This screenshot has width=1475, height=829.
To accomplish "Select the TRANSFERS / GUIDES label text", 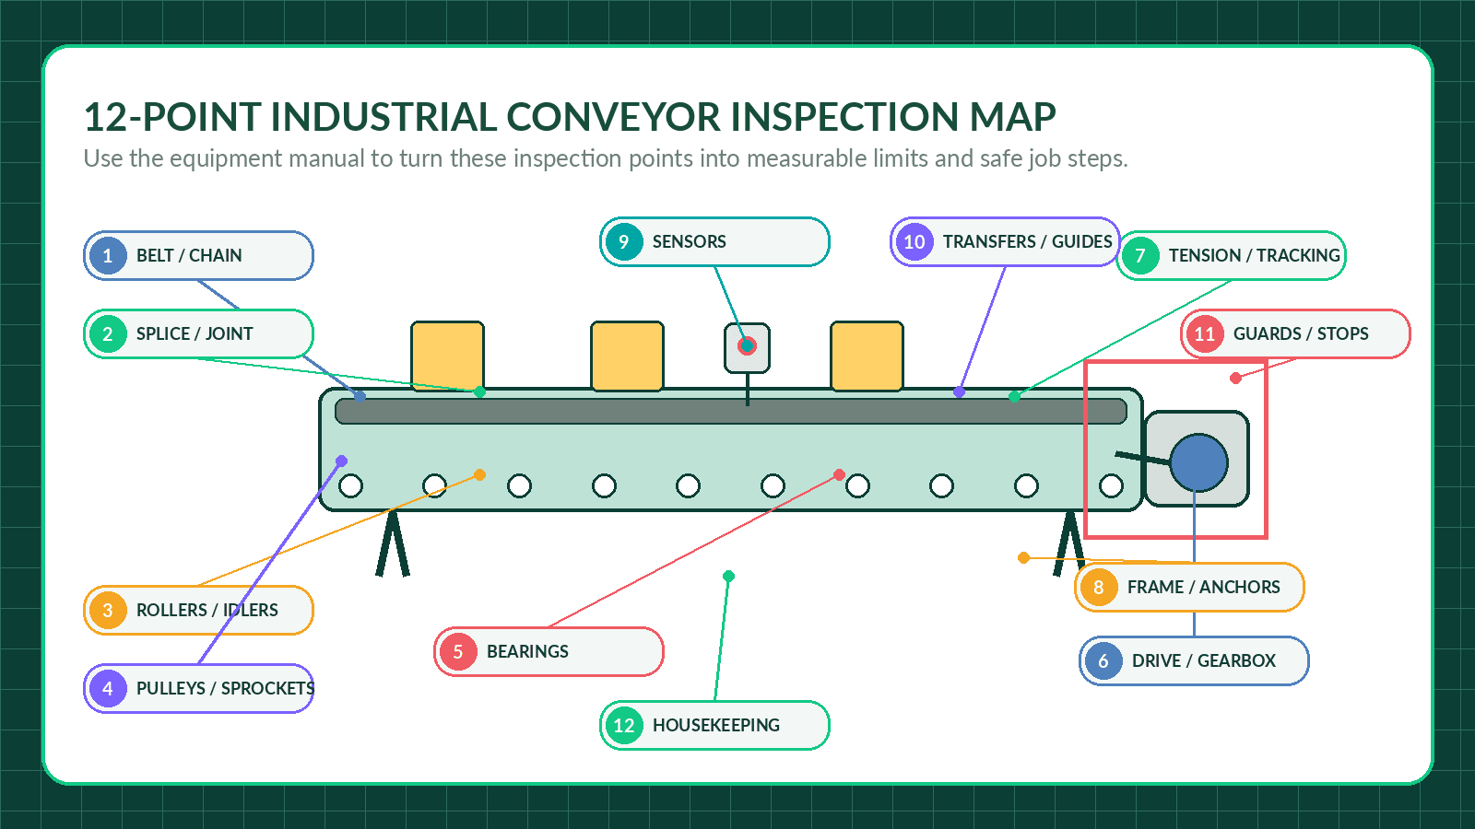I will pos(1028,241).
